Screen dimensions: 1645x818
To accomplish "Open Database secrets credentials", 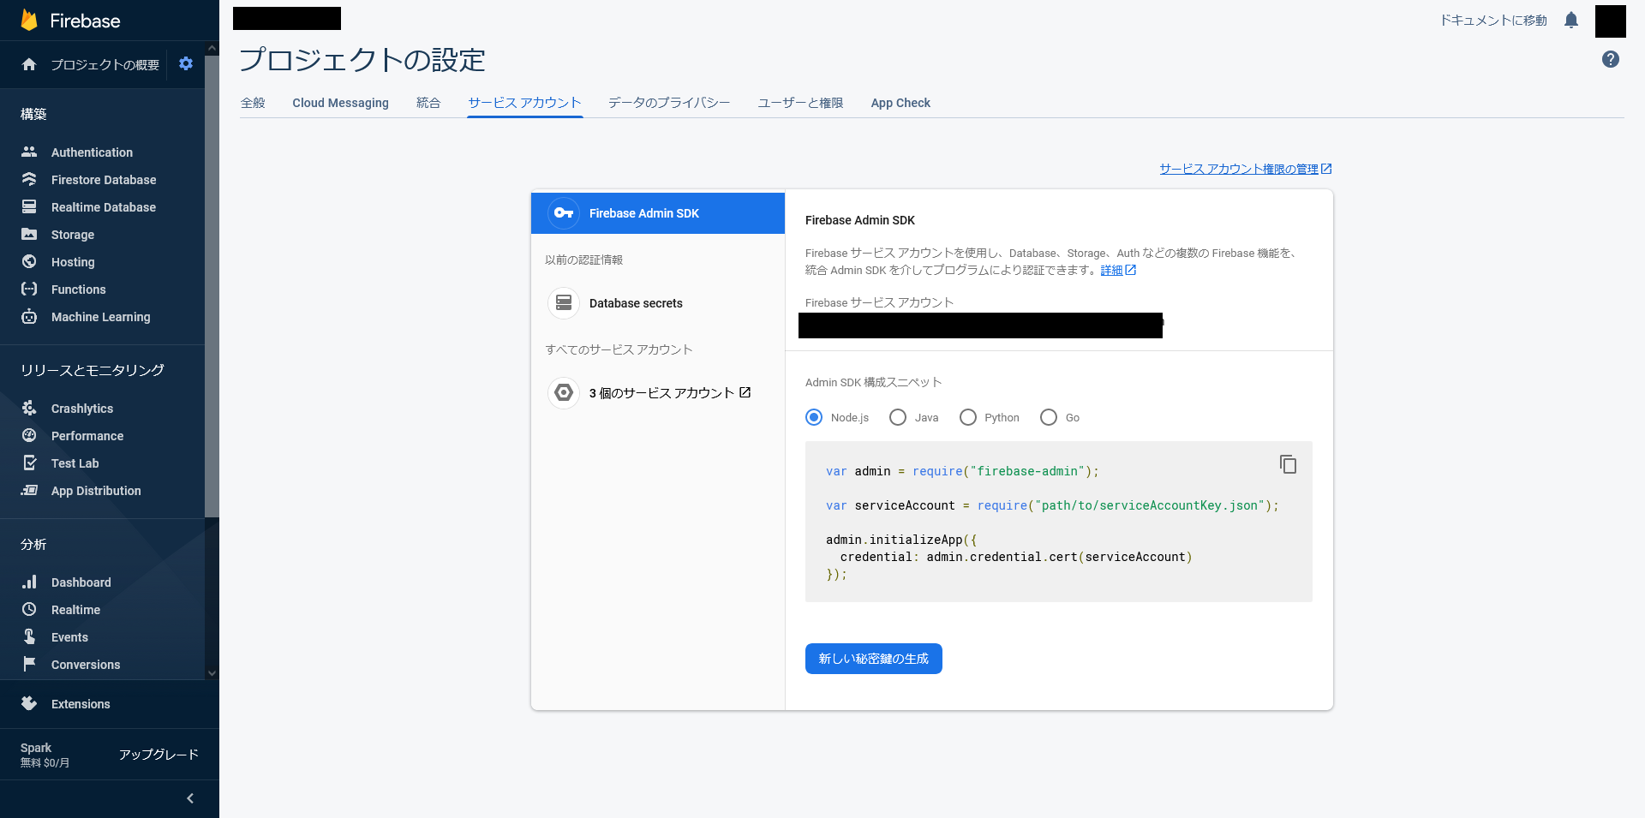I will point(635,303).
